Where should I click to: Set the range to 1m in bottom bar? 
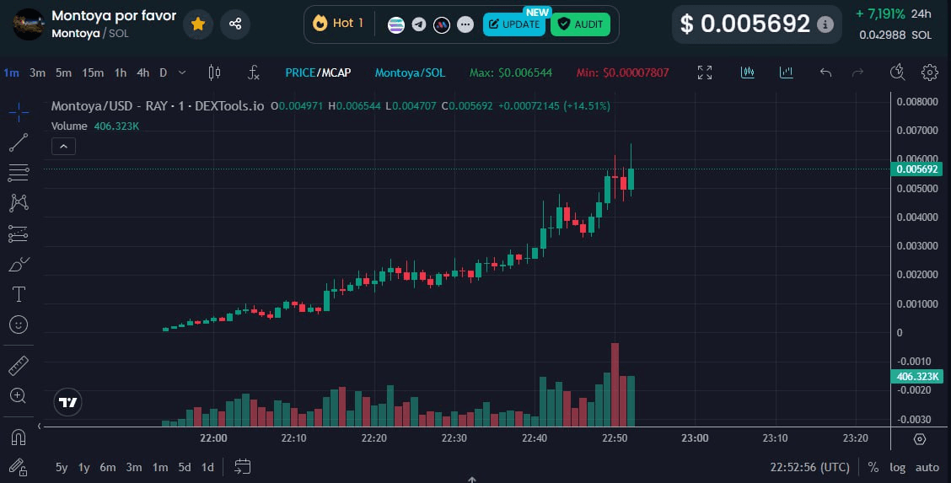[159, 467]
